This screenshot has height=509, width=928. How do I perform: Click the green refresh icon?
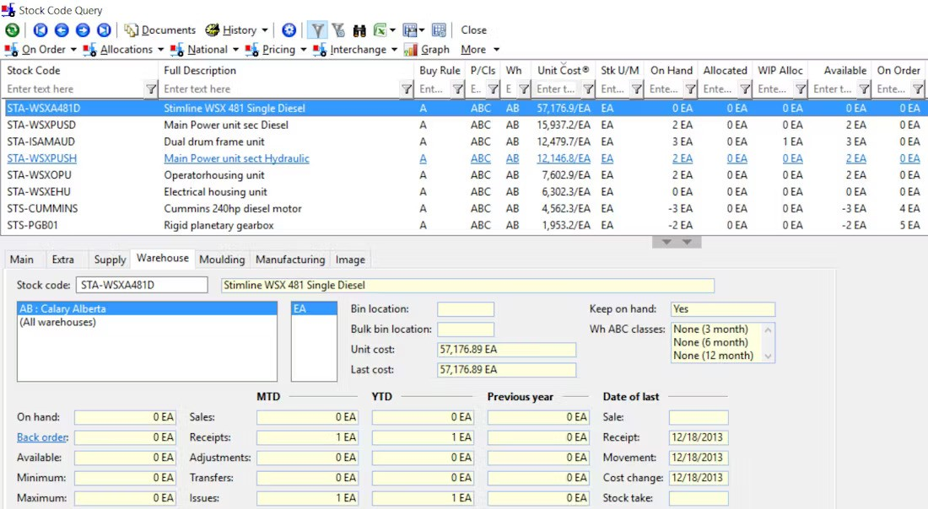(11, 29)
